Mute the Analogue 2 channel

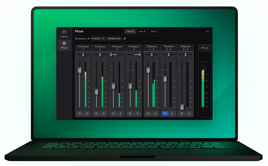click(x=96, y=113)
